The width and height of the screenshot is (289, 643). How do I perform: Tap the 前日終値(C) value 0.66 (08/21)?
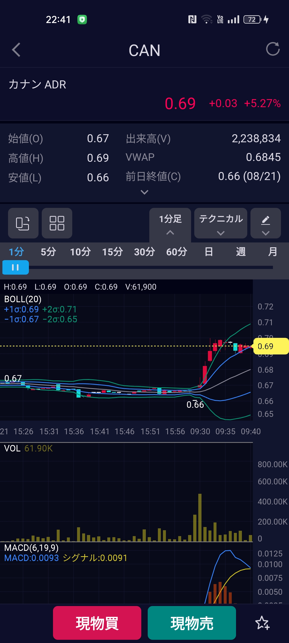[x=249, y=176]
